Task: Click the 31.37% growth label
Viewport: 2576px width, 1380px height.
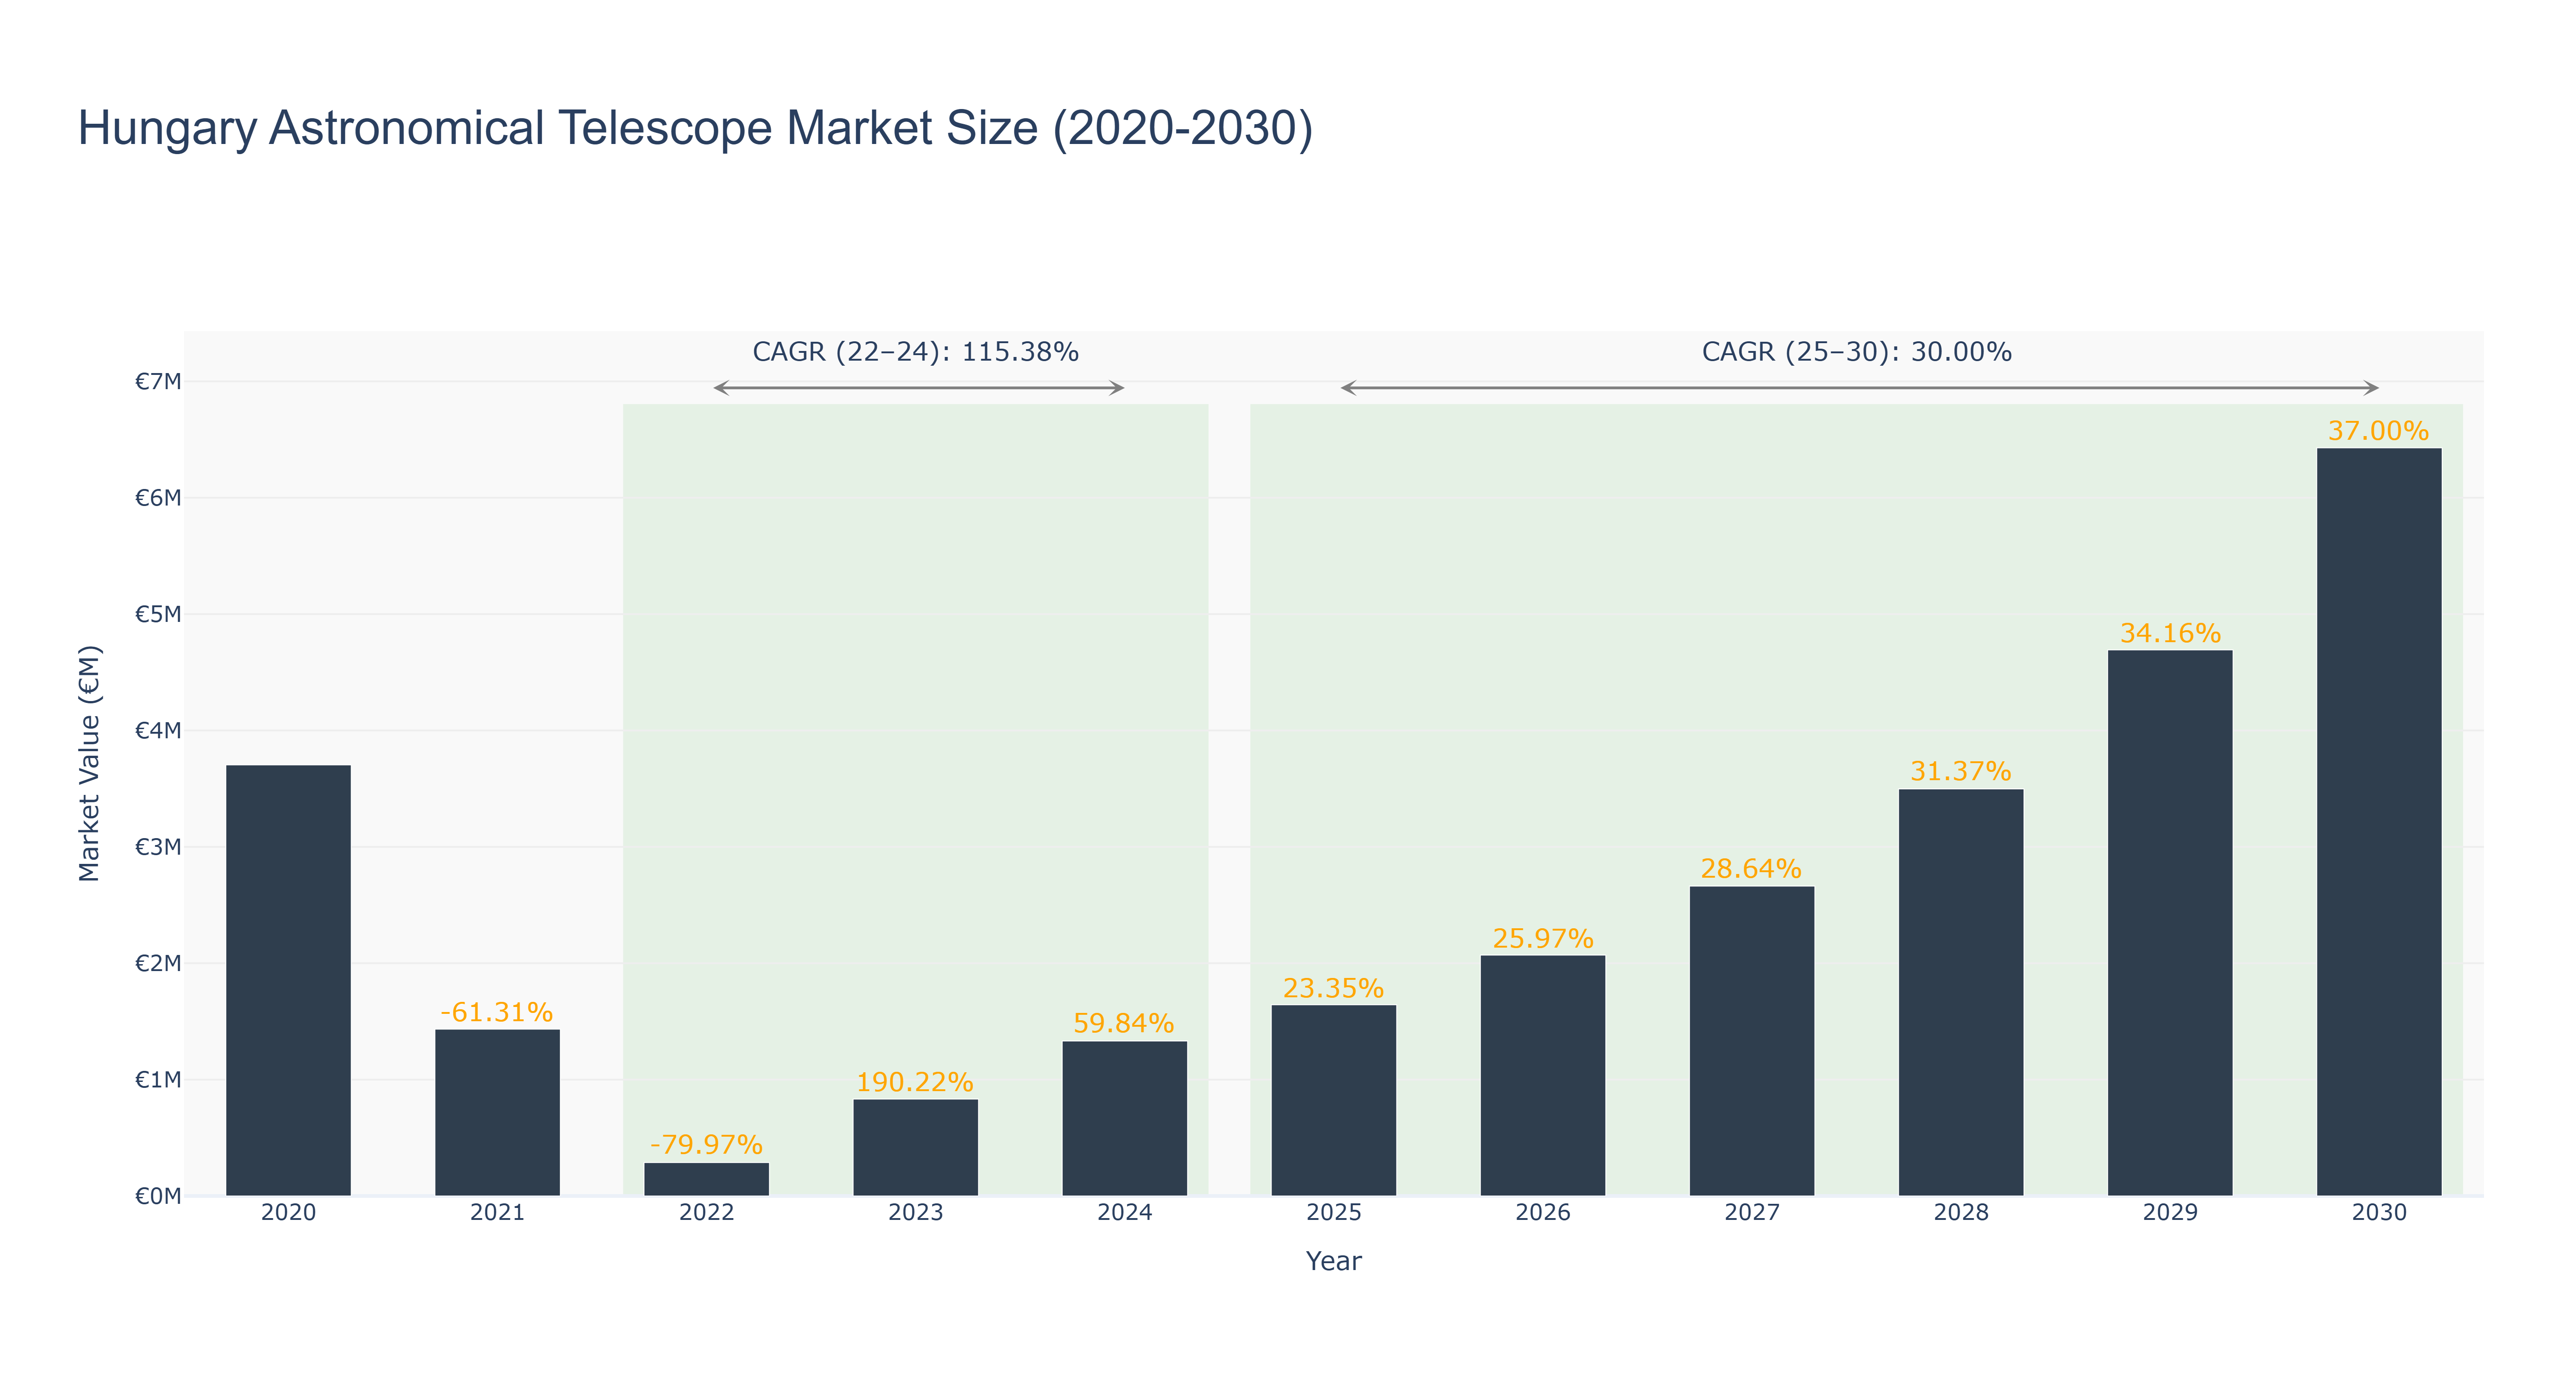Action: [x=1960, y=771]
